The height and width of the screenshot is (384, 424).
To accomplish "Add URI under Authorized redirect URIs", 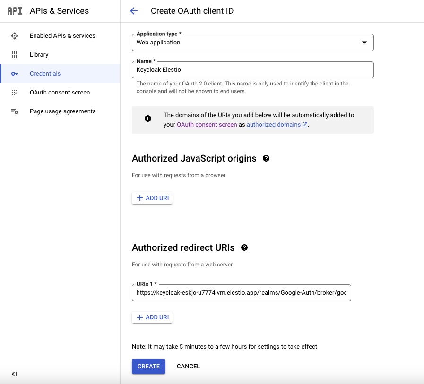I will (152, 317).
